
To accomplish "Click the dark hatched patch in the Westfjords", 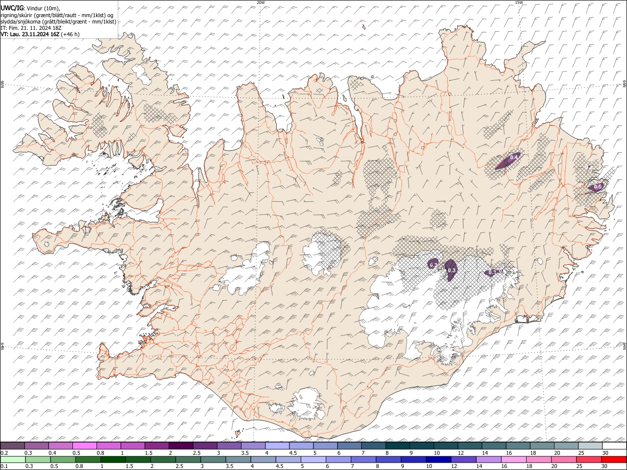I will click(160, 114).
